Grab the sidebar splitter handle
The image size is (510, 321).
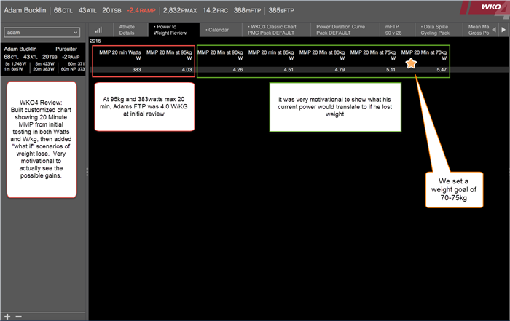[87, 172]
